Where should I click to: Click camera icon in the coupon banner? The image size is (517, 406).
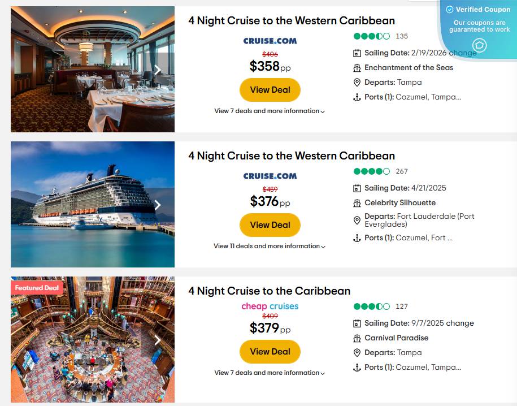(x=479, y=45)
